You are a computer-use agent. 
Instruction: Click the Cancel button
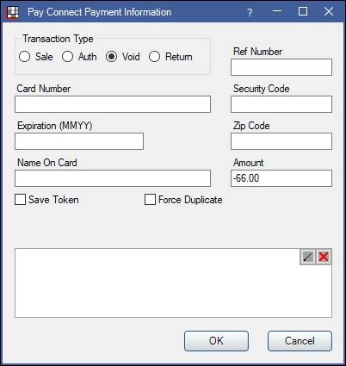300,341
